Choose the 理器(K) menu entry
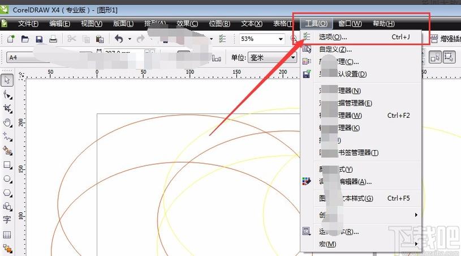The width and height of the screenshot is (461, 256). (x=361, y=128)
